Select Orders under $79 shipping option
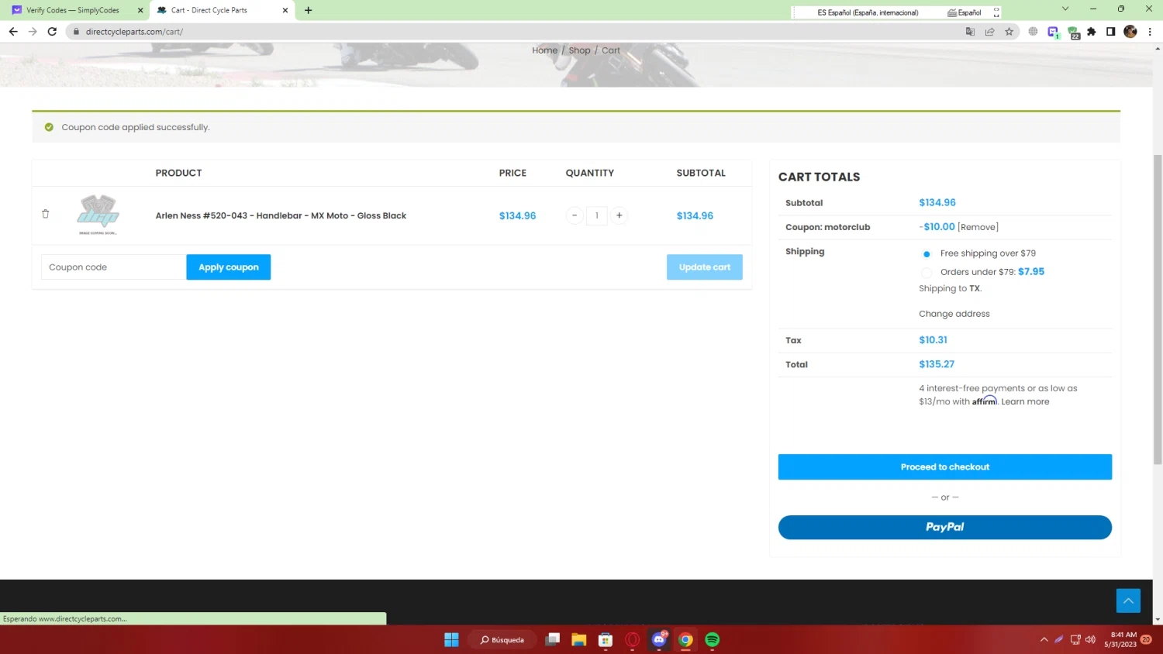This screenshot has width=1163, height=654. [927, 272]
